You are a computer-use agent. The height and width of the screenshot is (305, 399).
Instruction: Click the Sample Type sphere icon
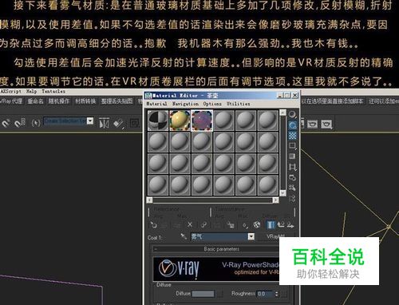292,114
